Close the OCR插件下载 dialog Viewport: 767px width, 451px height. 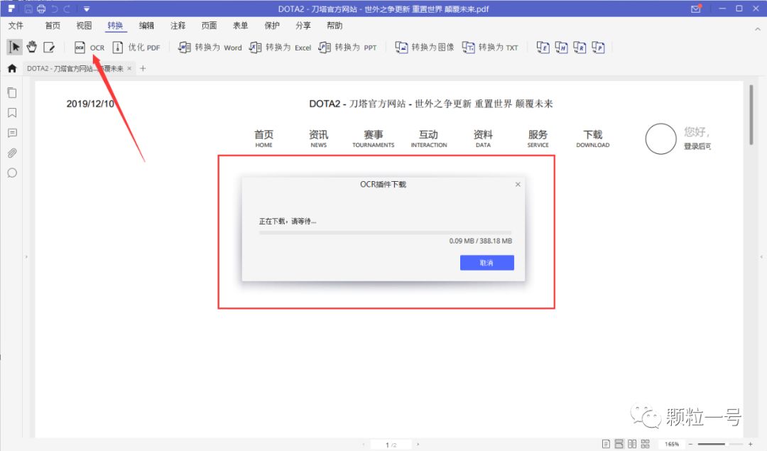tap(518, 185)
